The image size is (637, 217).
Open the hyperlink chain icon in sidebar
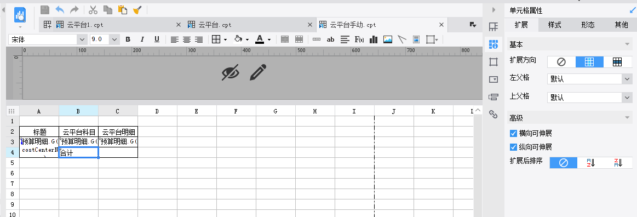[493, 114]
